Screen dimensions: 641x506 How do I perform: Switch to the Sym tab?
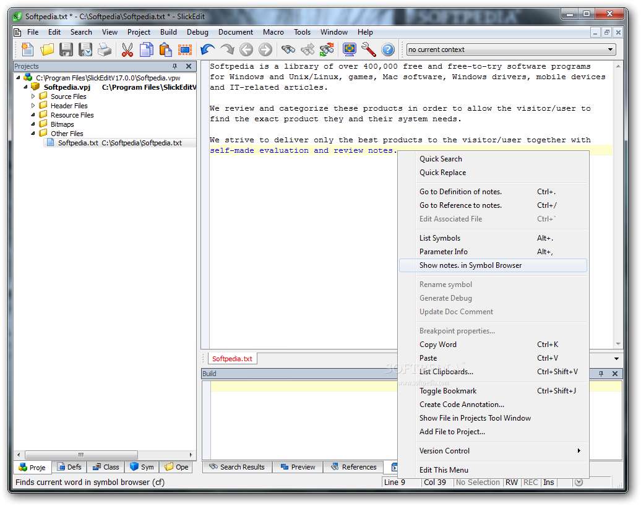[142, 467]
